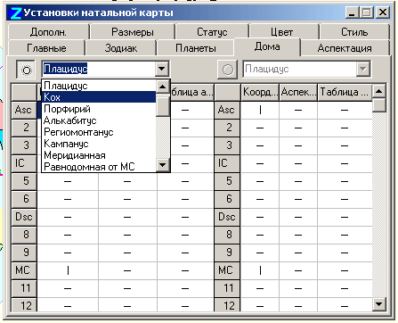This screenshot has width=398, height=323.
Task: Switch to the Дополн. tab
Action: pos(48,31)
